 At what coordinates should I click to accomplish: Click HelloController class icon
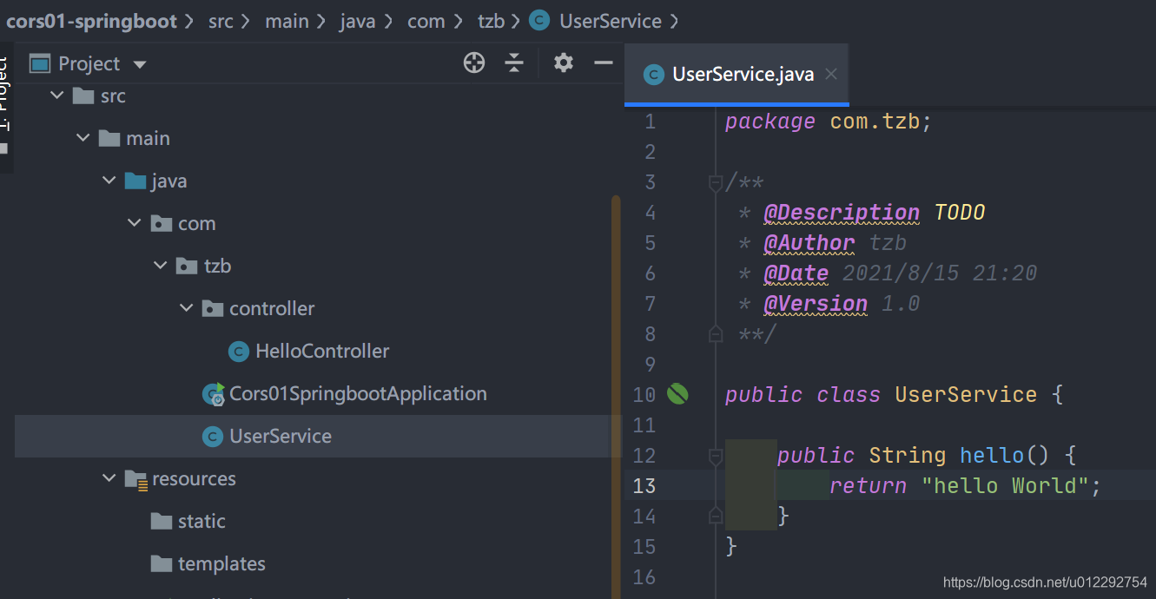(x=238, y=351)
